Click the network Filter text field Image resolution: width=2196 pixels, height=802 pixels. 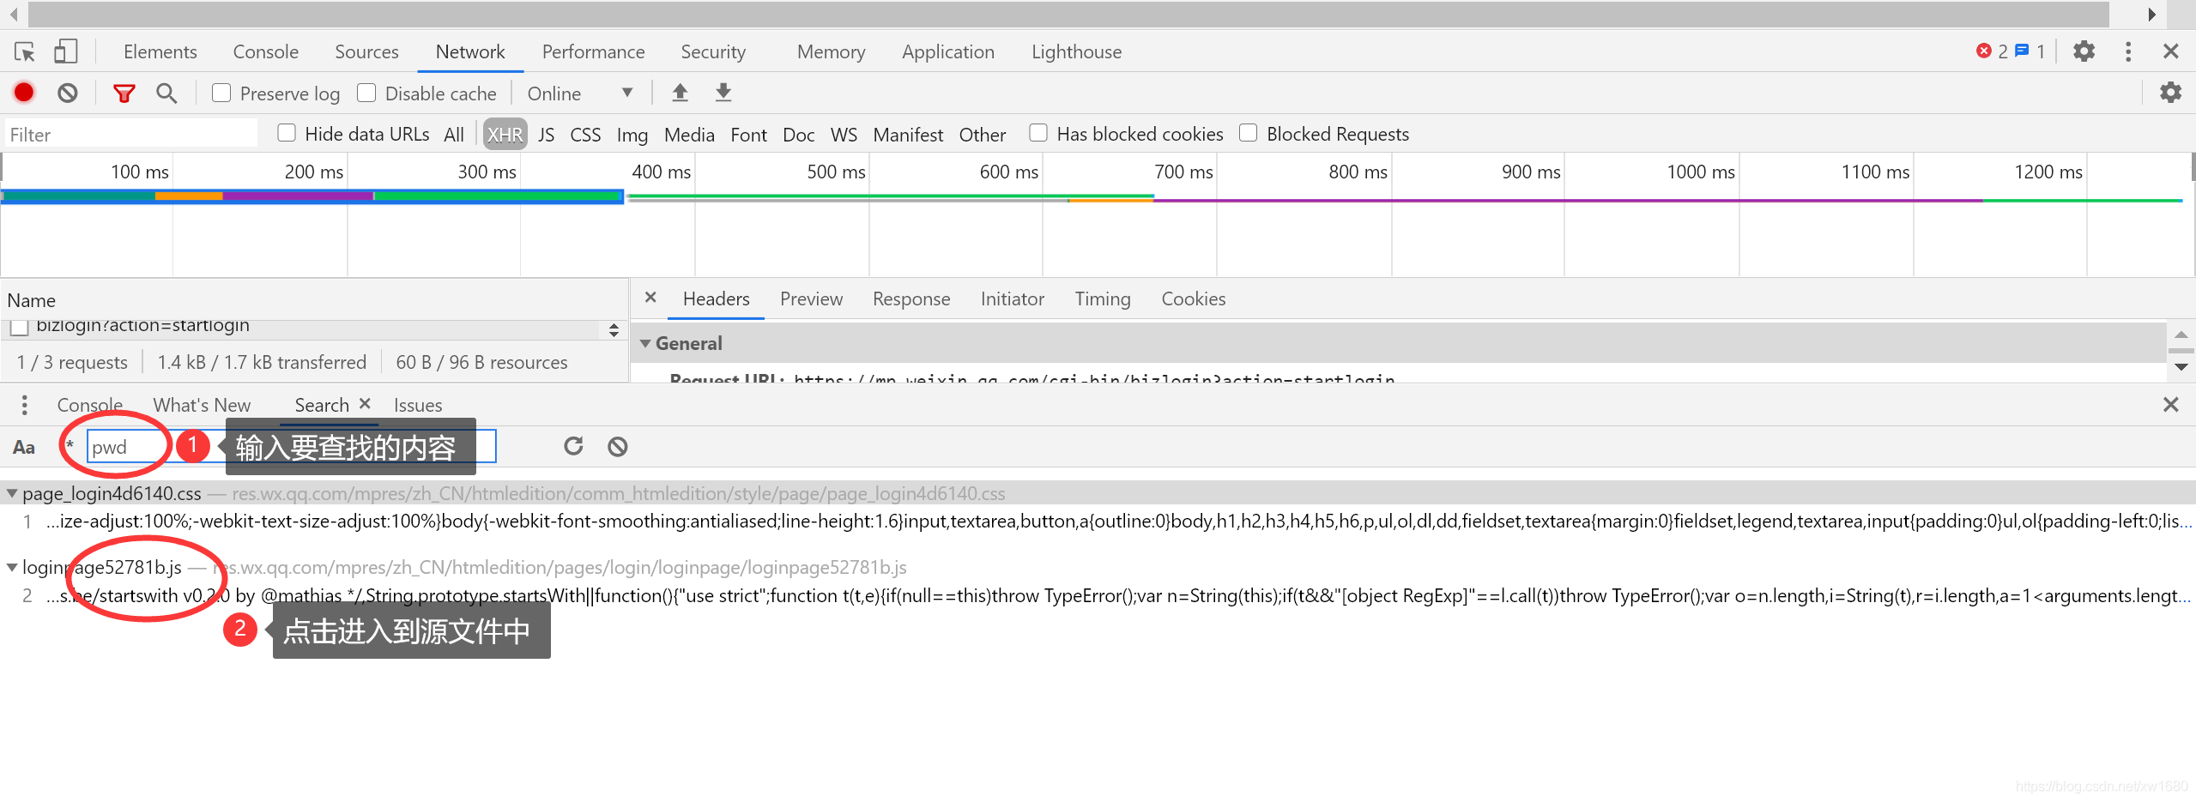[130, 135]
